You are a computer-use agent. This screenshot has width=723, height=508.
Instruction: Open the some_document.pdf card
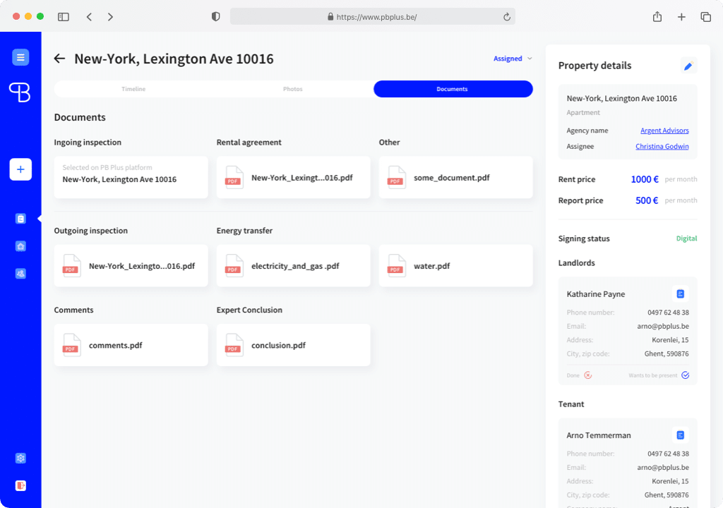(x=455, y=178)
